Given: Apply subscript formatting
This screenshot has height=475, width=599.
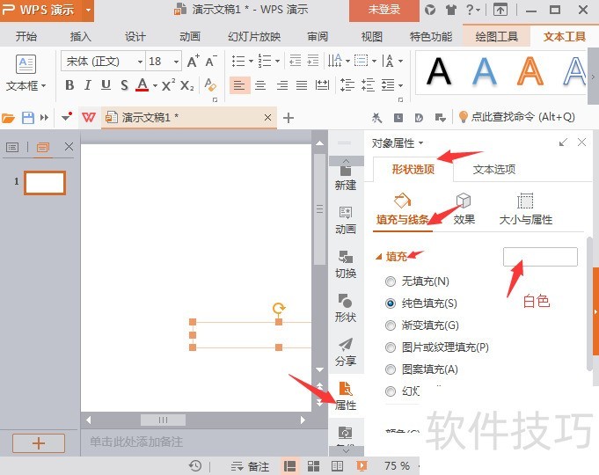Looking at the screenshot, I should click(187, 84).
